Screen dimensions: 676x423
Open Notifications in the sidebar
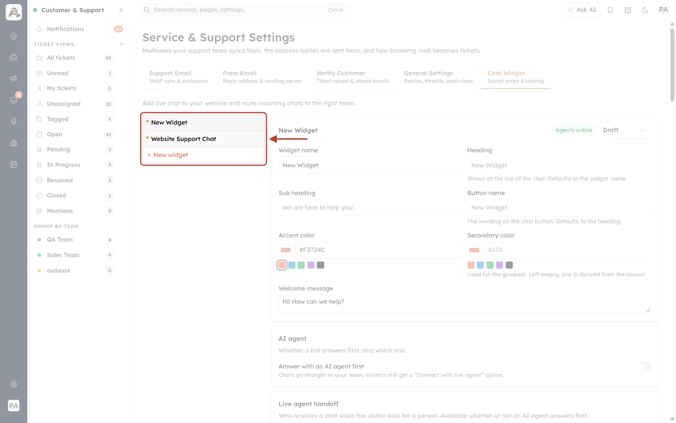79,29
